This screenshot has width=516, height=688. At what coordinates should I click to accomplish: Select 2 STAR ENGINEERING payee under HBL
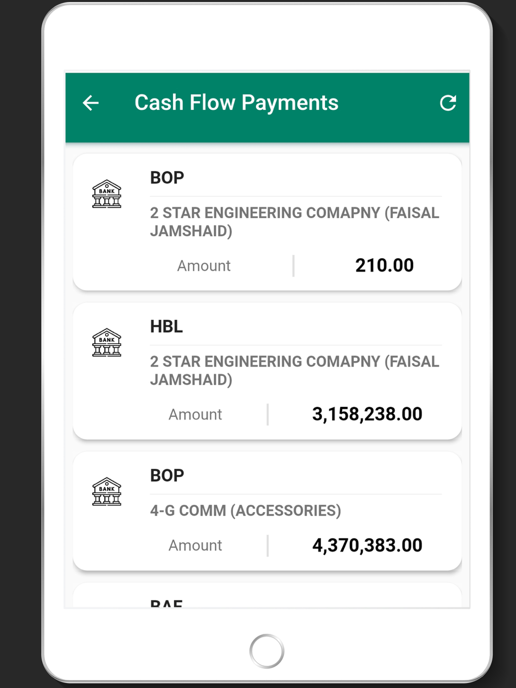tap(295, 370)
